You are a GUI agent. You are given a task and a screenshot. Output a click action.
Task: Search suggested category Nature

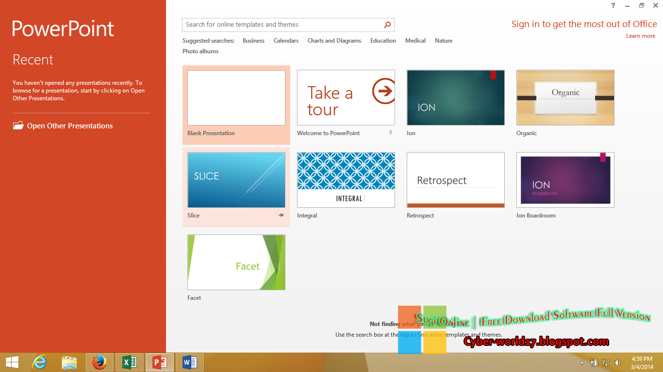[x=444, y=41]
